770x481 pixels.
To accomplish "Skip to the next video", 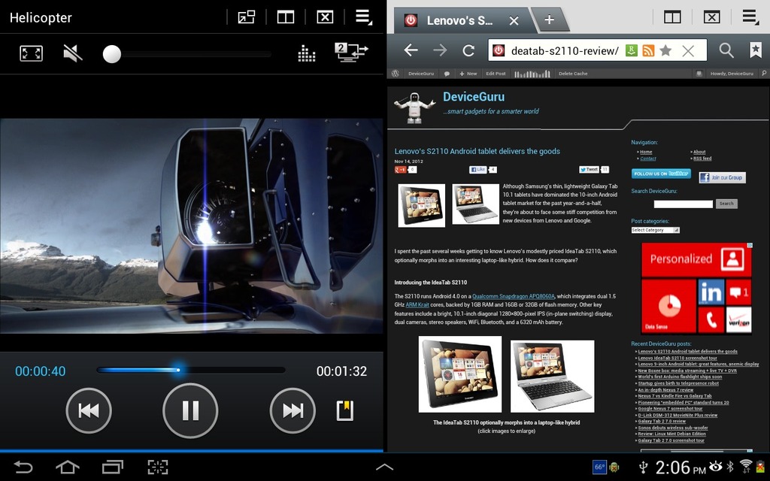I will tap(293, 410).
